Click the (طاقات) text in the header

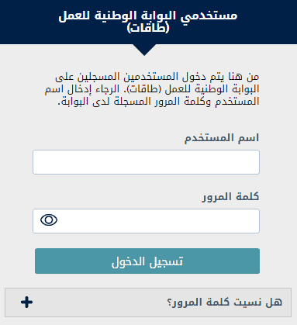pos(148,28)
